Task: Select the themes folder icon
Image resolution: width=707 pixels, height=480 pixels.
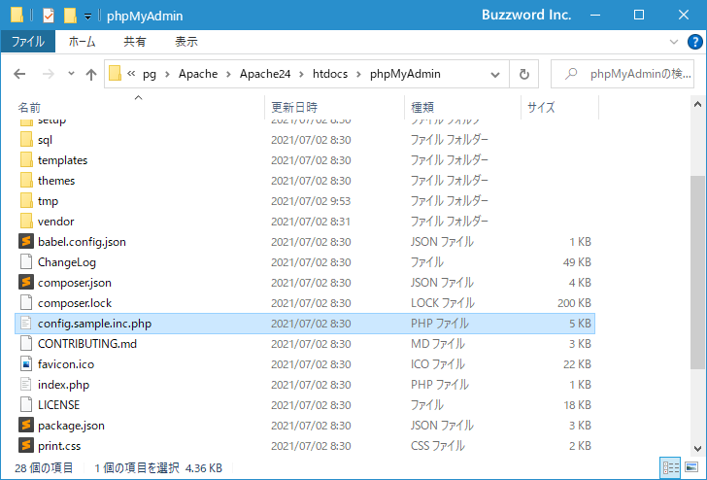Action: coord(26,180)
